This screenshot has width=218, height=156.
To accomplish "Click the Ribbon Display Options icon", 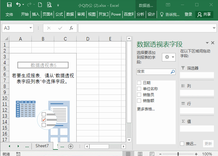I will point(168,5).
